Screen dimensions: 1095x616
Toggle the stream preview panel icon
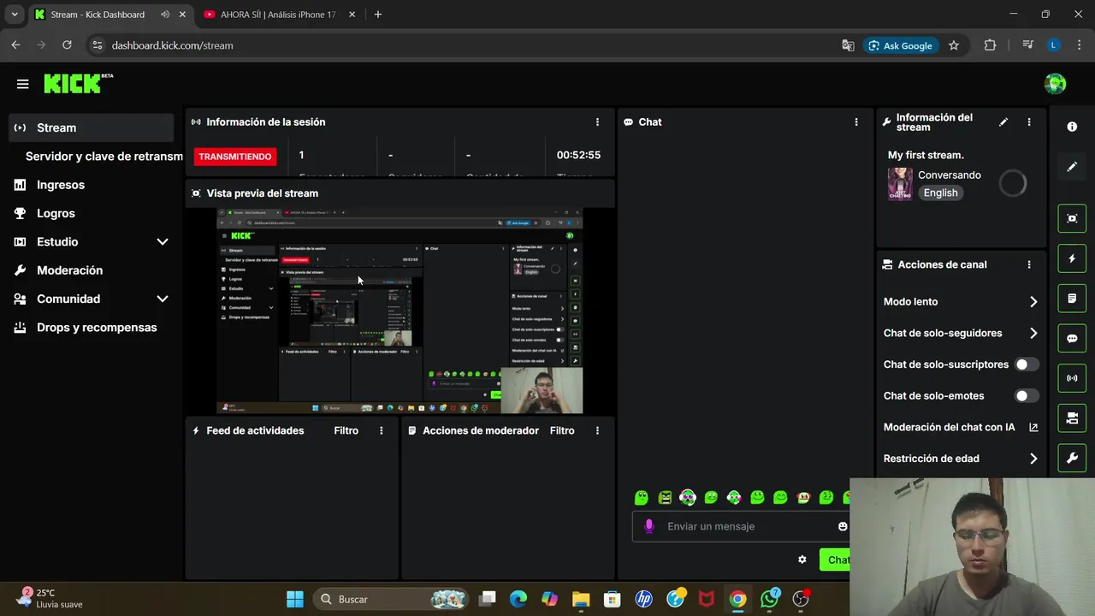tap(1072, 218)
